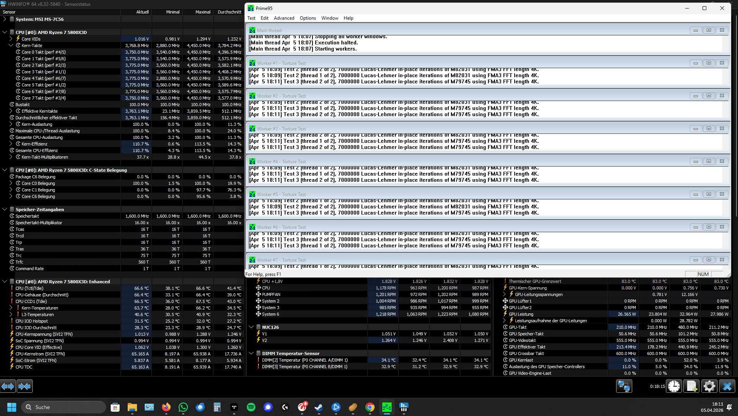Reset HWiNFO timer with clock icon
This screenshot has width=738, height=416.
pyautogui.click(x=674, y=386)
